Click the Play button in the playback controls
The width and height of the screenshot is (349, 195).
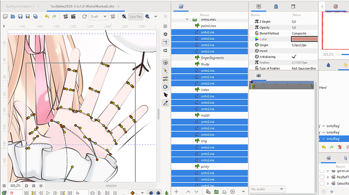coord(48,193)
